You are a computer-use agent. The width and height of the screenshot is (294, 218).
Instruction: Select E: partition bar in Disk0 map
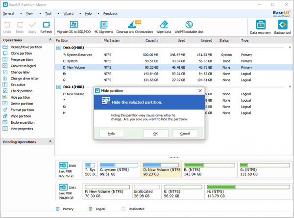click(210, 170)
